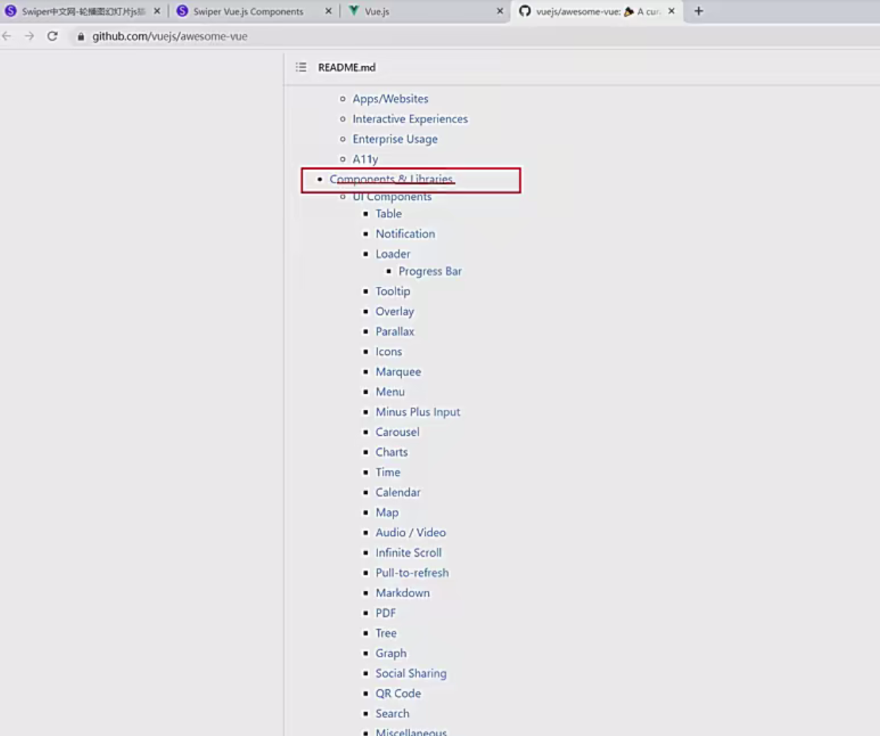Viewport: 880px width, 736px height.
Task: Go to the UI Components link
Action: [x=392, y=197]
